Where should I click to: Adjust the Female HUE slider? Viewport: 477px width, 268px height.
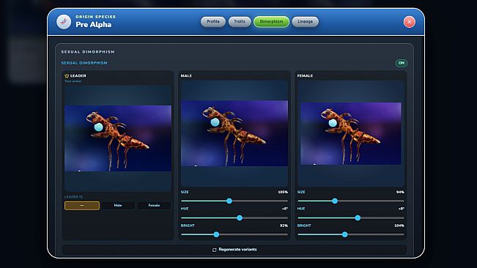tap(351, 218)
